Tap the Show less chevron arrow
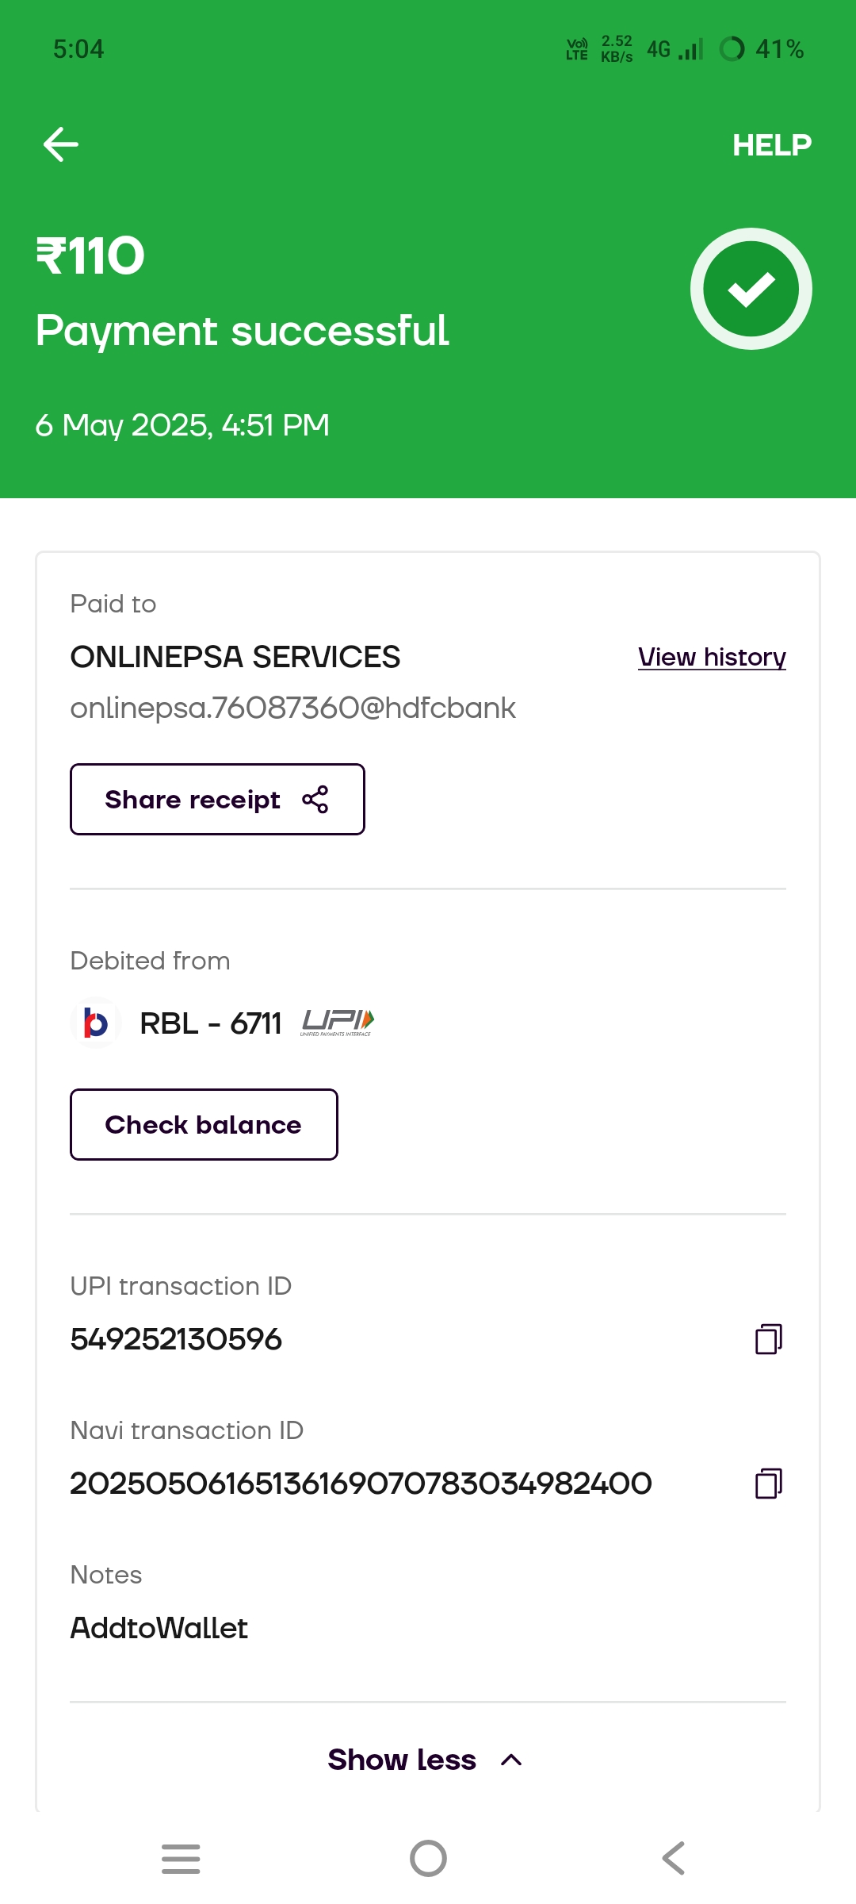This screenshot has width=856, height=1904. [x=512, y=1760]
